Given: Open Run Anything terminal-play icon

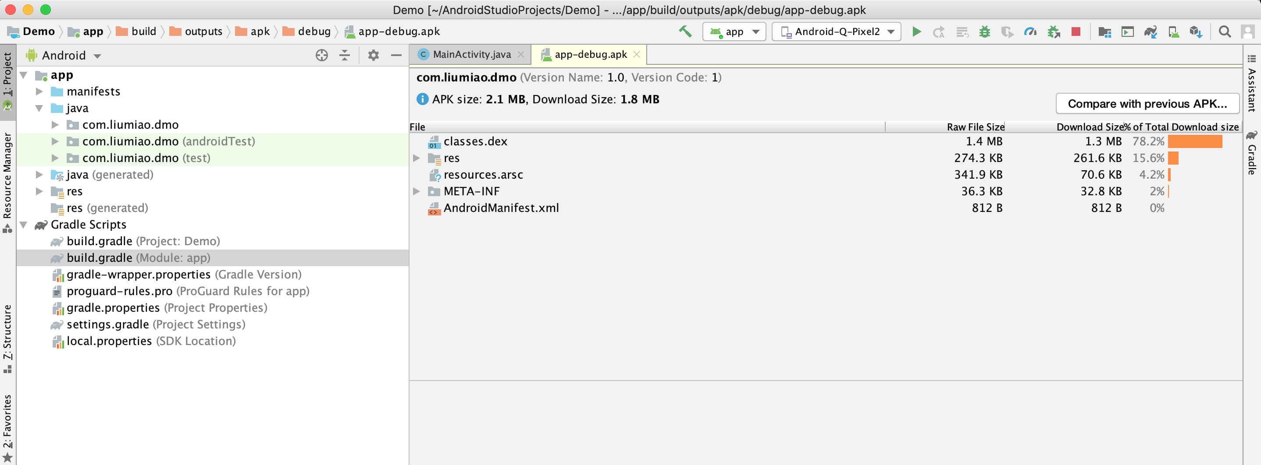Looking at the screenshot, I should coord(1127,32).
